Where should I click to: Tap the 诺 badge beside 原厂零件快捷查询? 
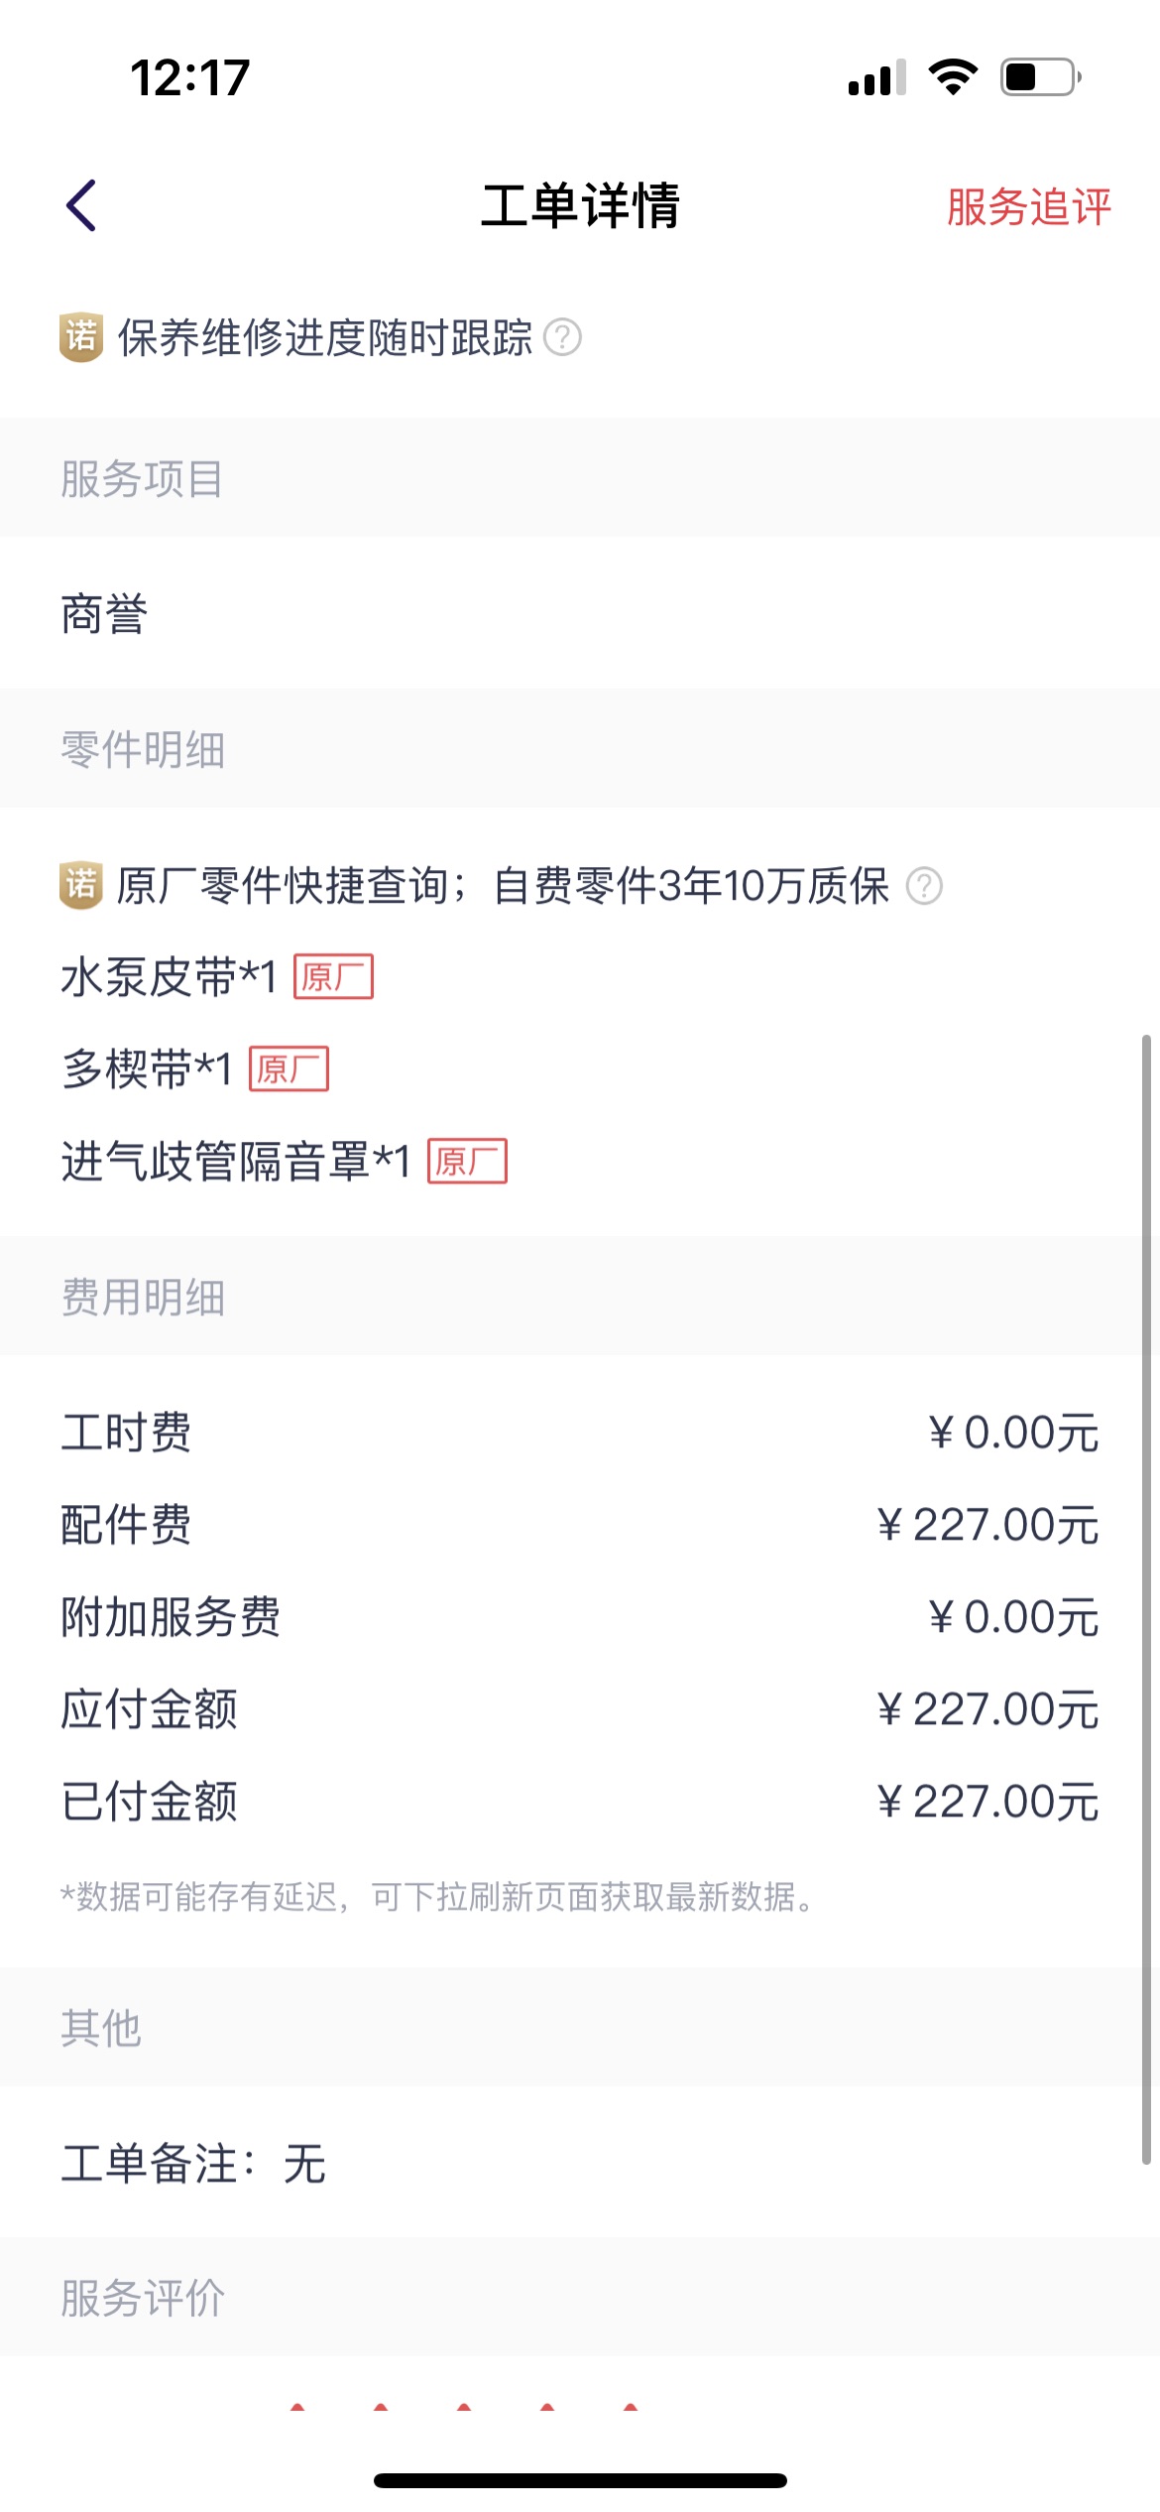pos(81,885)
